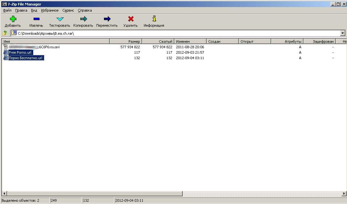
Task: Click the scroll right arrow
Action: (x=344, y=194)
